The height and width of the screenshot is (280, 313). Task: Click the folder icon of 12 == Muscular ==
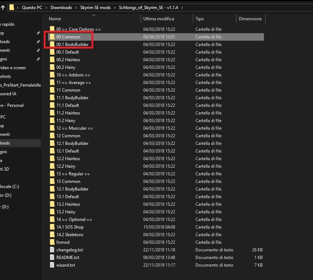point(52,128)
